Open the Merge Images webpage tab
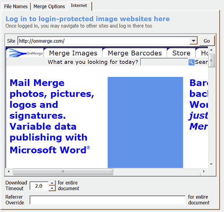The image size is (224, 212). (73, 53)
